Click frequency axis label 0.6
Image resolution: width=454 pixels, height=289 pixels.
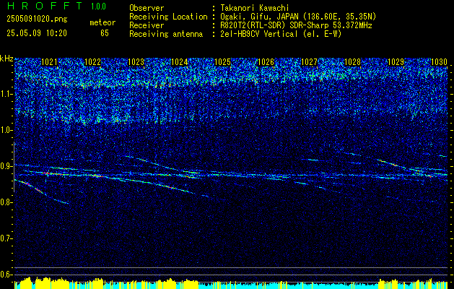point(6,275)
